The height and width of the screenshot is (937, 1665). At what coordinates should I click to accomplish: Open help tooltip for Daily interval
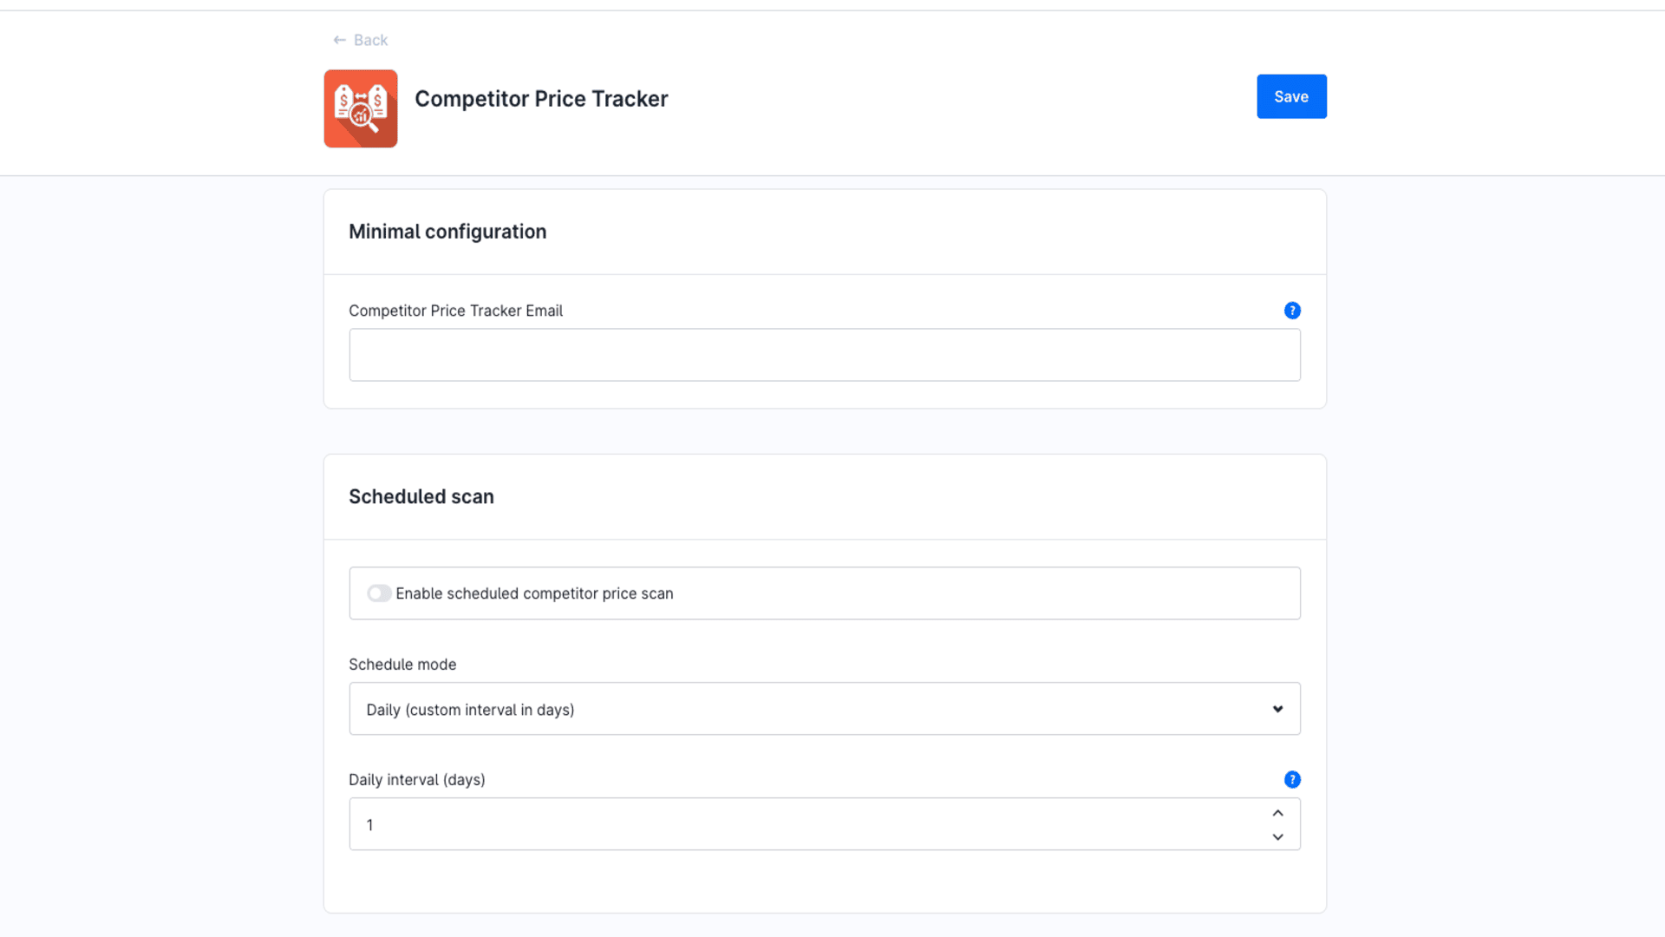tap(1292, 780)
